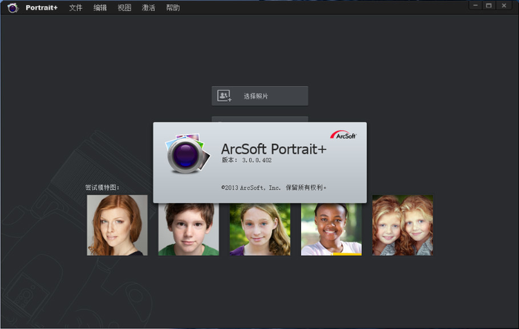
Task: Click the add-person photo icon
Action: tap(224, 96)
